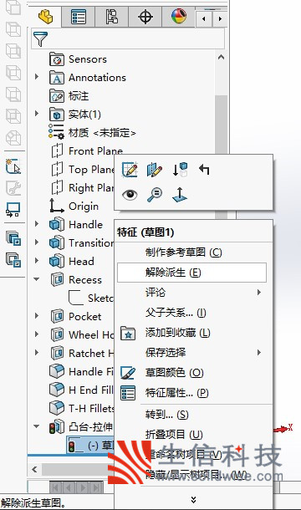Image resolution: width=301 pixels, height=510 pixels.
Task: Choose 草图颜色 (O) menu entry
Action: pos(193,373)
